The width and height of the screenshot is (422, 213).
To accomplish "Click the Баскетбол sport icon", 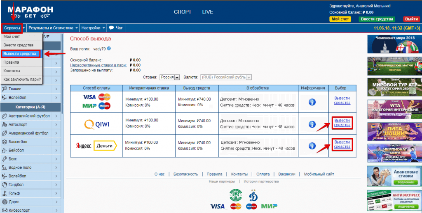I will [x=4, y=142].
